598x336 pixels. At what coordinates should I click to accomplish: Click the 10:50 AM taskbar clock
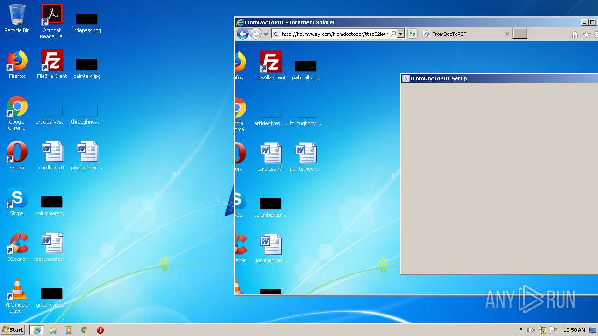(x=574, y=330)
